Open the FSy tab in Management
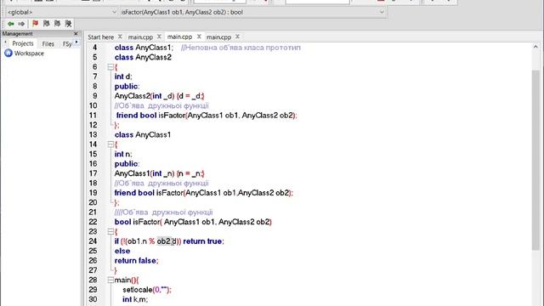 tap(67, 43)
